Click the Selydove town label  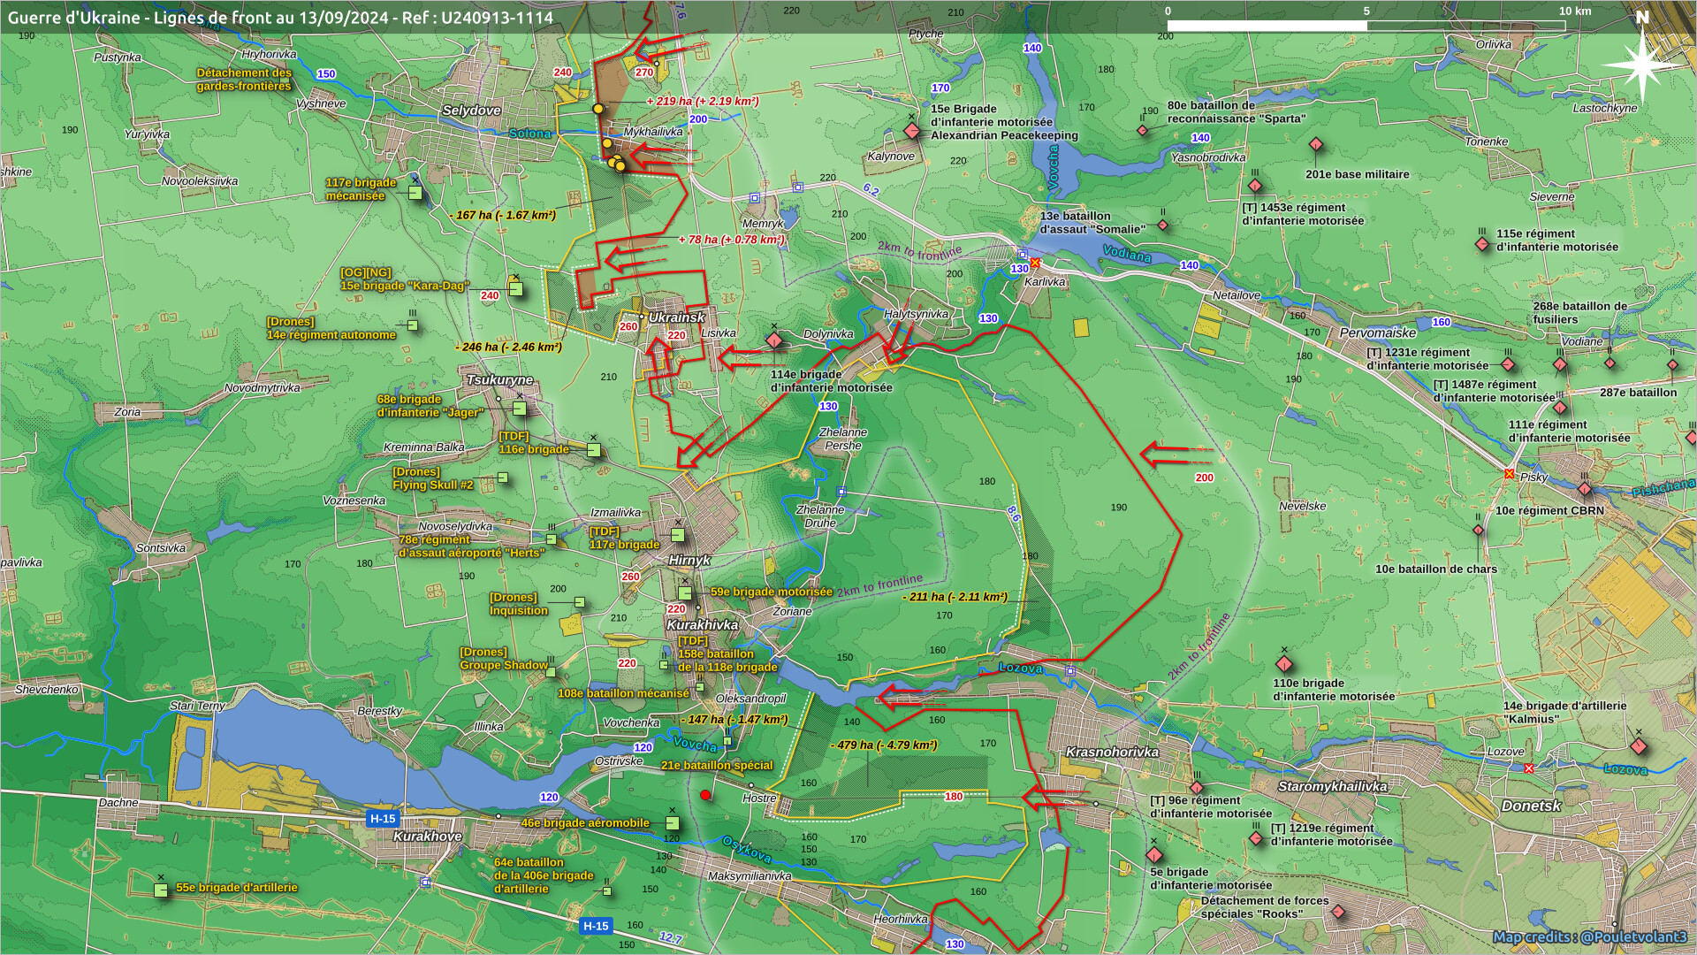pos(471,111)
